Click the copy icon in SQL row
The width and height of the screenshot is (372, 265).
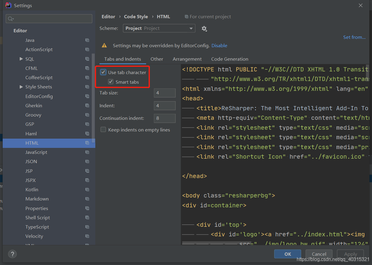87,59
